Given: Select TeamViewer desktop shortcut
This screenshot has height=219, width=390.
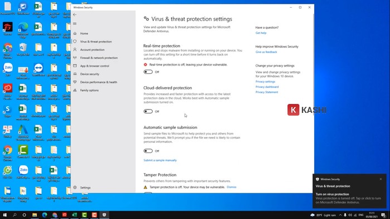Looking at the screenshot, I should [38, 69].
